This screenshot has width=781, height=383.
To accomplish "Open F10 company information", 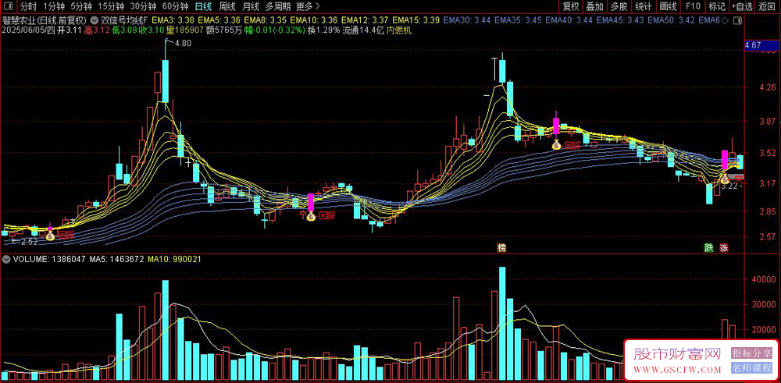I will click(692, 6).
